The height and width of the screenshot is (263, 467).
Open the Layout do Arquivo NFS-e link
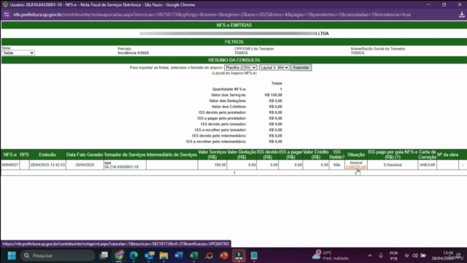(x=234, y=73)
